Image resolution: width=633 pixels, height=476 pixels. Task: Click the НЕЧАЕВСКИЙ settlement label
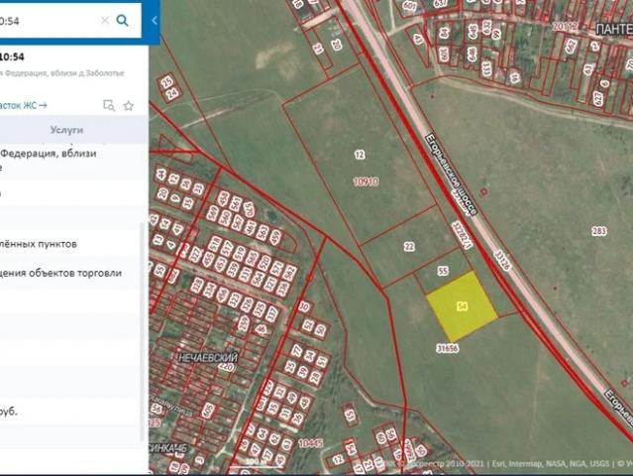[208, 358]
